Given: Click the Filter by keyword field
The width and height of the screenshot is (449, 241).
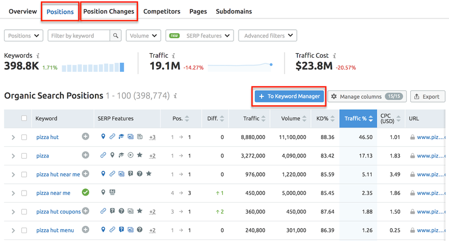Looking at the screenshot, I should 79,36.
